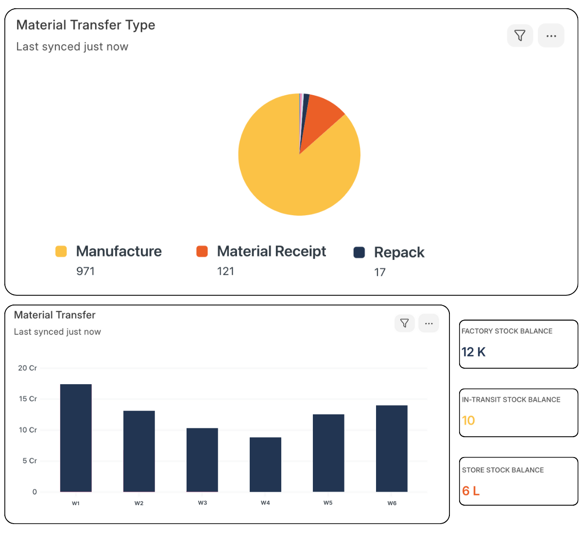Click the orange Material Receipt legend swatch
The width and height of the screenshot is (583, 545).
click(x=202, y=251)
